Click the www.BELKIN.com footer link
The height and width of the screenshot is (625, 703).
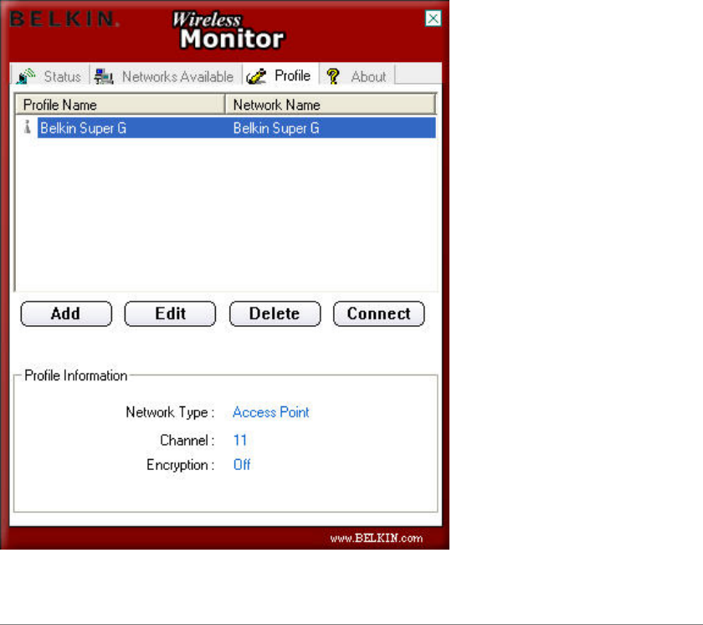(x=377, y=538)
